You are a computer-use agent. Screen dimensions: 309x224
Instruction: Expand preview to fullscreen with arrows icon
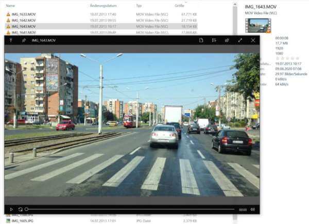[x=240, y=40]
